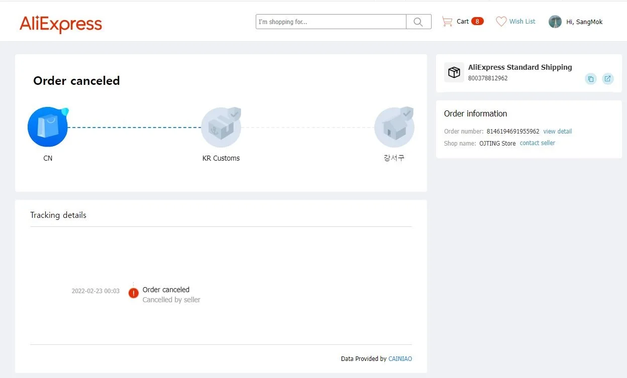Open the Cart link

(x=463, y=22)
